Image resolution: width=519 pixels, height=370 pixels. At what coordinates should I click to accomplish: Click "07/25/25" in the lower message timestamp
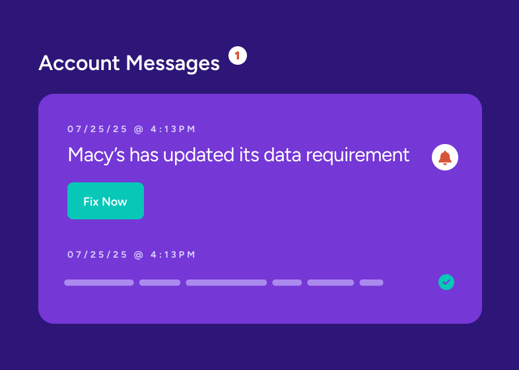[x=98, y=254]
